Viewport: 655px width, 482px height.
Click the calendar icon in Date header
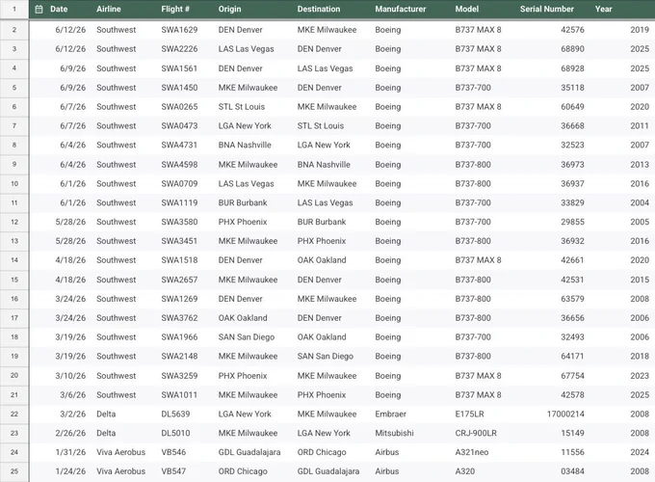point(39,10)
